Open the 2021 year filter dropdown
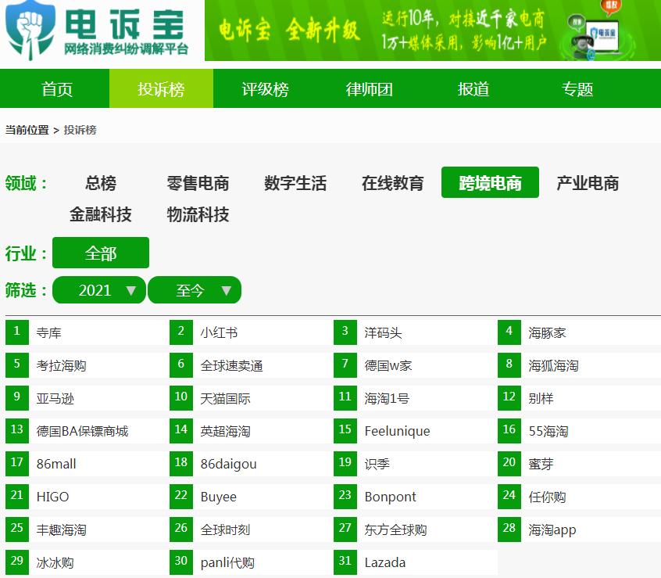 pyautogui.click(x=98, y=289)
